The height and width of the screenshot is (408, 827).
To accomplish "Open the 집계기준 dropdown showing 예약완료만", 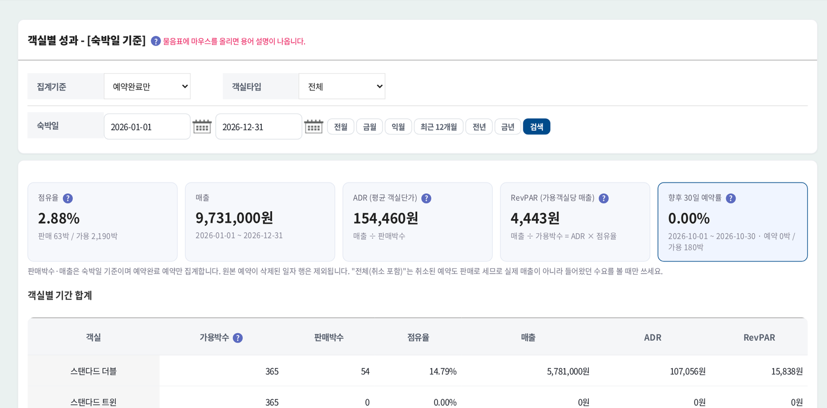I will pos(147,86).
